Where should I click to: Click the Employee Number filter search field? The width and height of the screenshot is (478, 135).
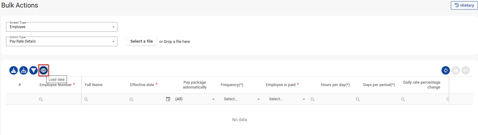(x=59, y=99)
